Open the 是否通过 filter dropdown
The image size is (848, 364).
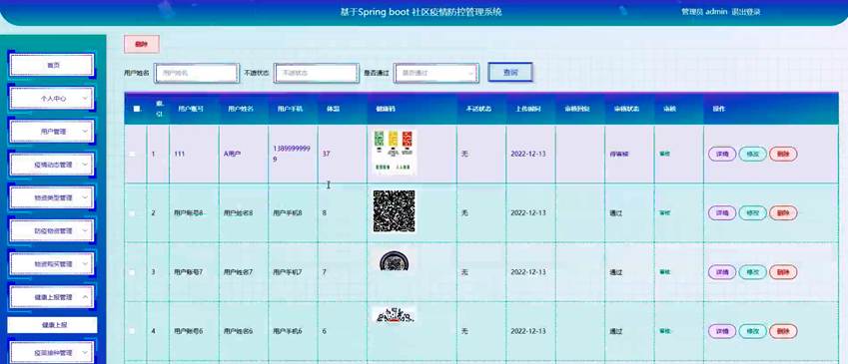(x=435, y=73)
